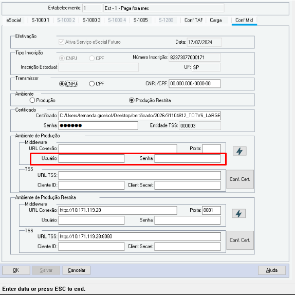The width and height of the screenshot is (295, 295).
Task: Focus Produção TSS Client Secret field
Action: click(x=188, y=185)
